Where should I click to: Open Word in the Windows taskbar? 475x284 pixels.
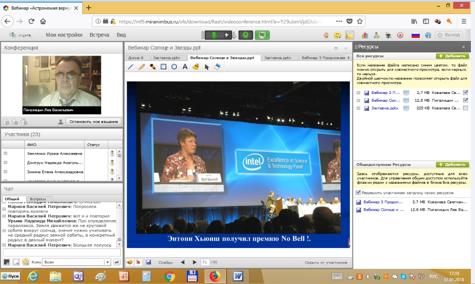[238, 276]
